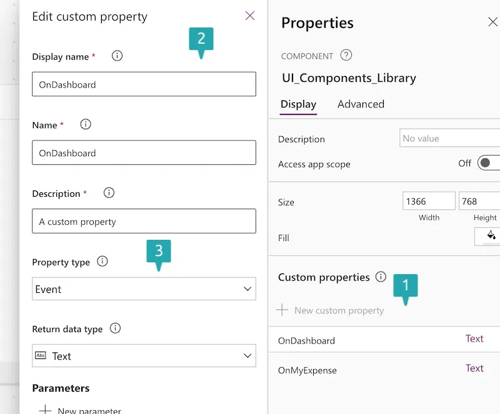
Task: Click the UI_Components_Library component name
Action: coord(349,78)
